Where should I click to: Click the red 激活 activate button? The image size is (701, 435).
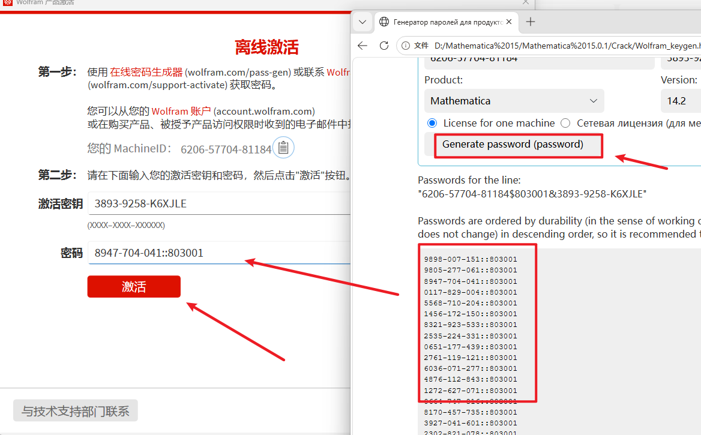tap(134, 287)
